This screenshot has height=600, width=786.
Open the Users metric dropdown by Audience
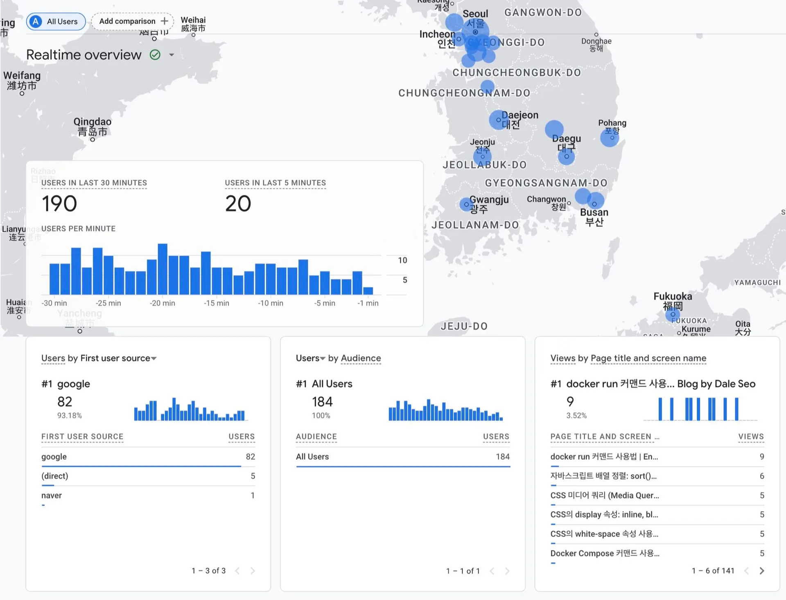323,358
